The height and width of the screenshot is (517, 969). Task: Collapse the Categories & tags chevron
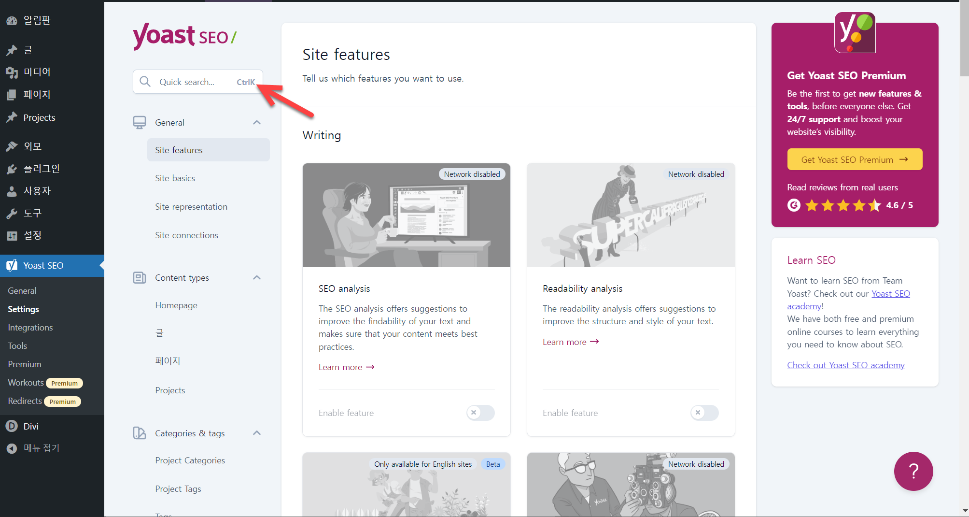tap(257, 433)
